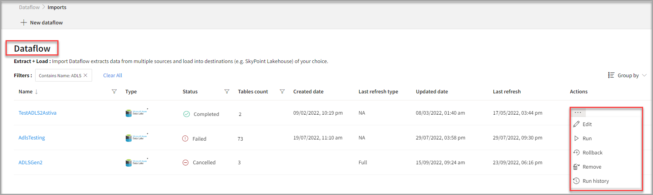The height and width of the screenshot is (195, 653).
Task: Click the sort arrow next to Name
Action: [x=37, y=92]
